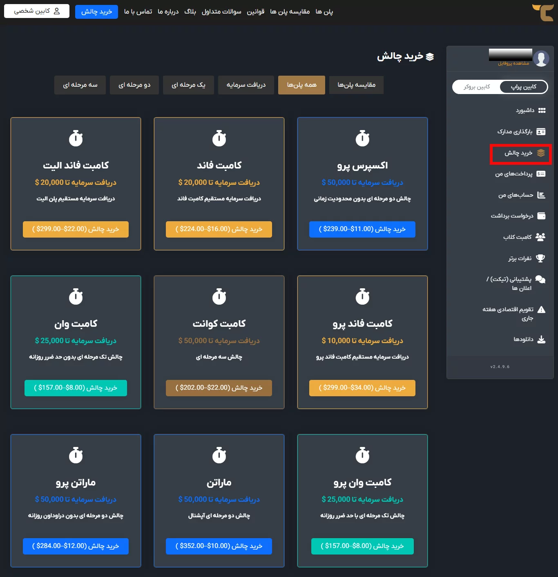
Task: Open the مقایسه پلن‌ها tab
Action: coord(356,85)
